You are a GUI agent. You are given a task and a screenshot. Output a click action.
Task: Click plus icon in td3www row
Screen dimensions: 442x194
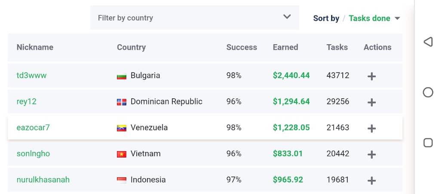(x=372, y=76)
